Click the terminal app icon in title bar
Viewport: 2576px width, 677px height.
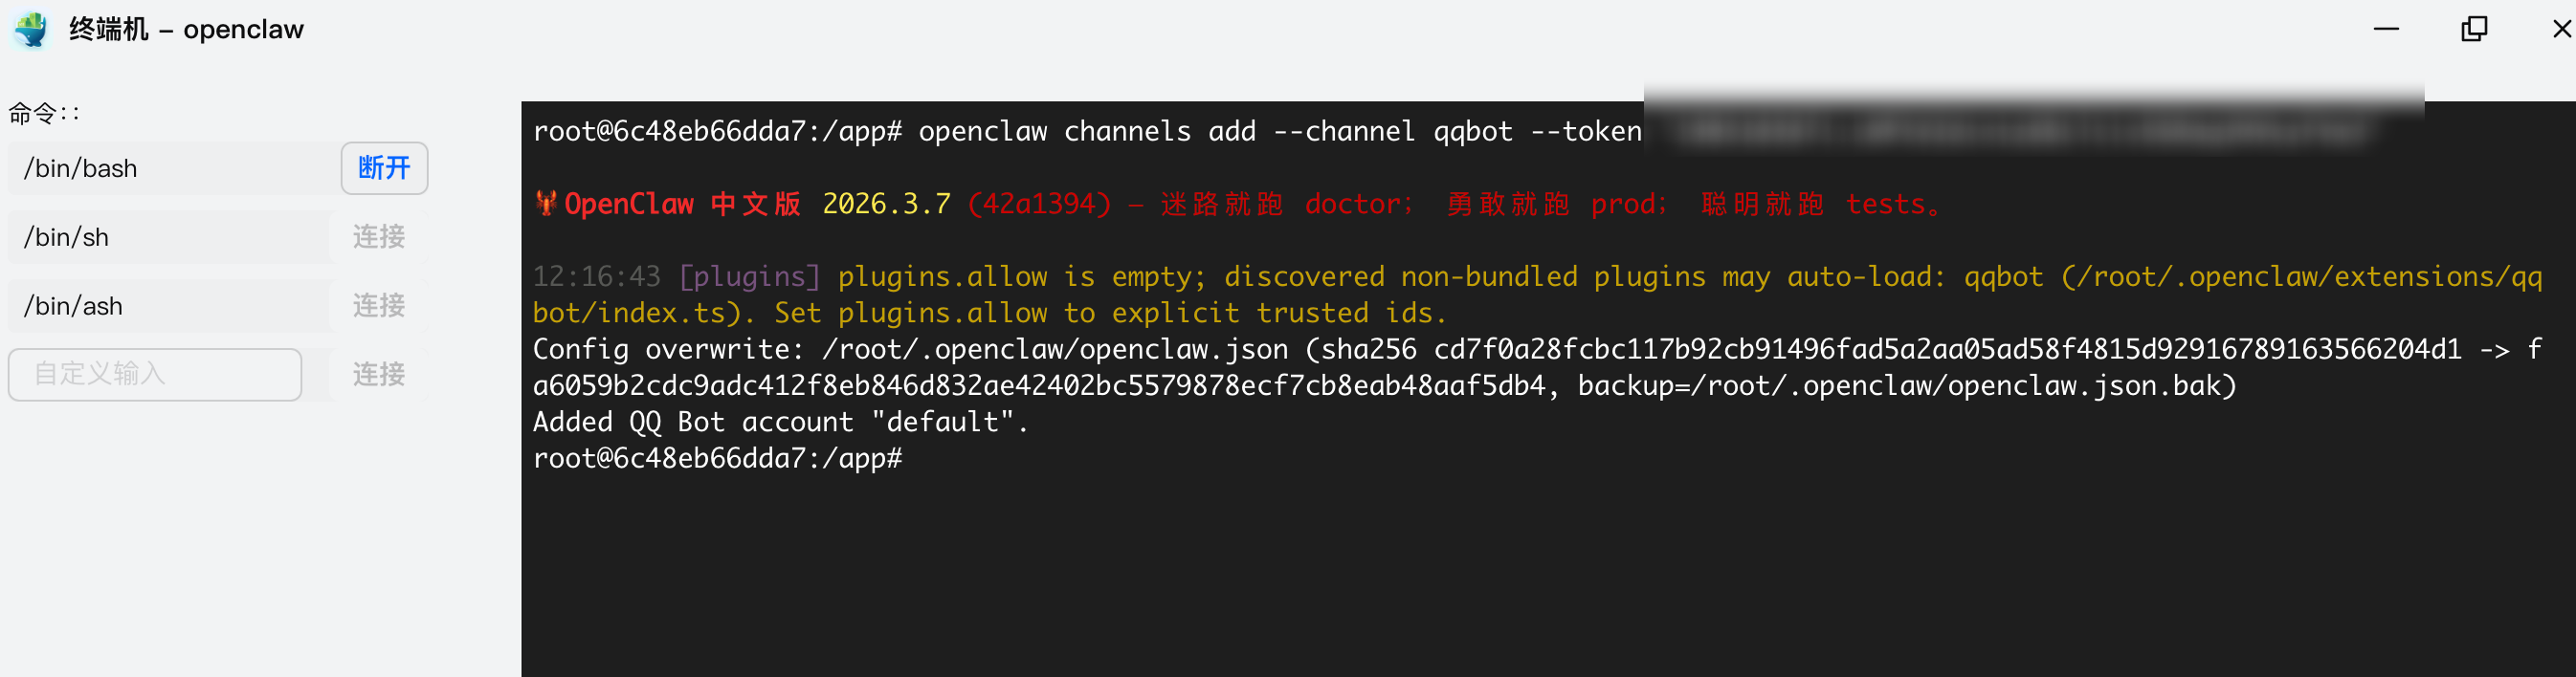click(x=31, y=30)
